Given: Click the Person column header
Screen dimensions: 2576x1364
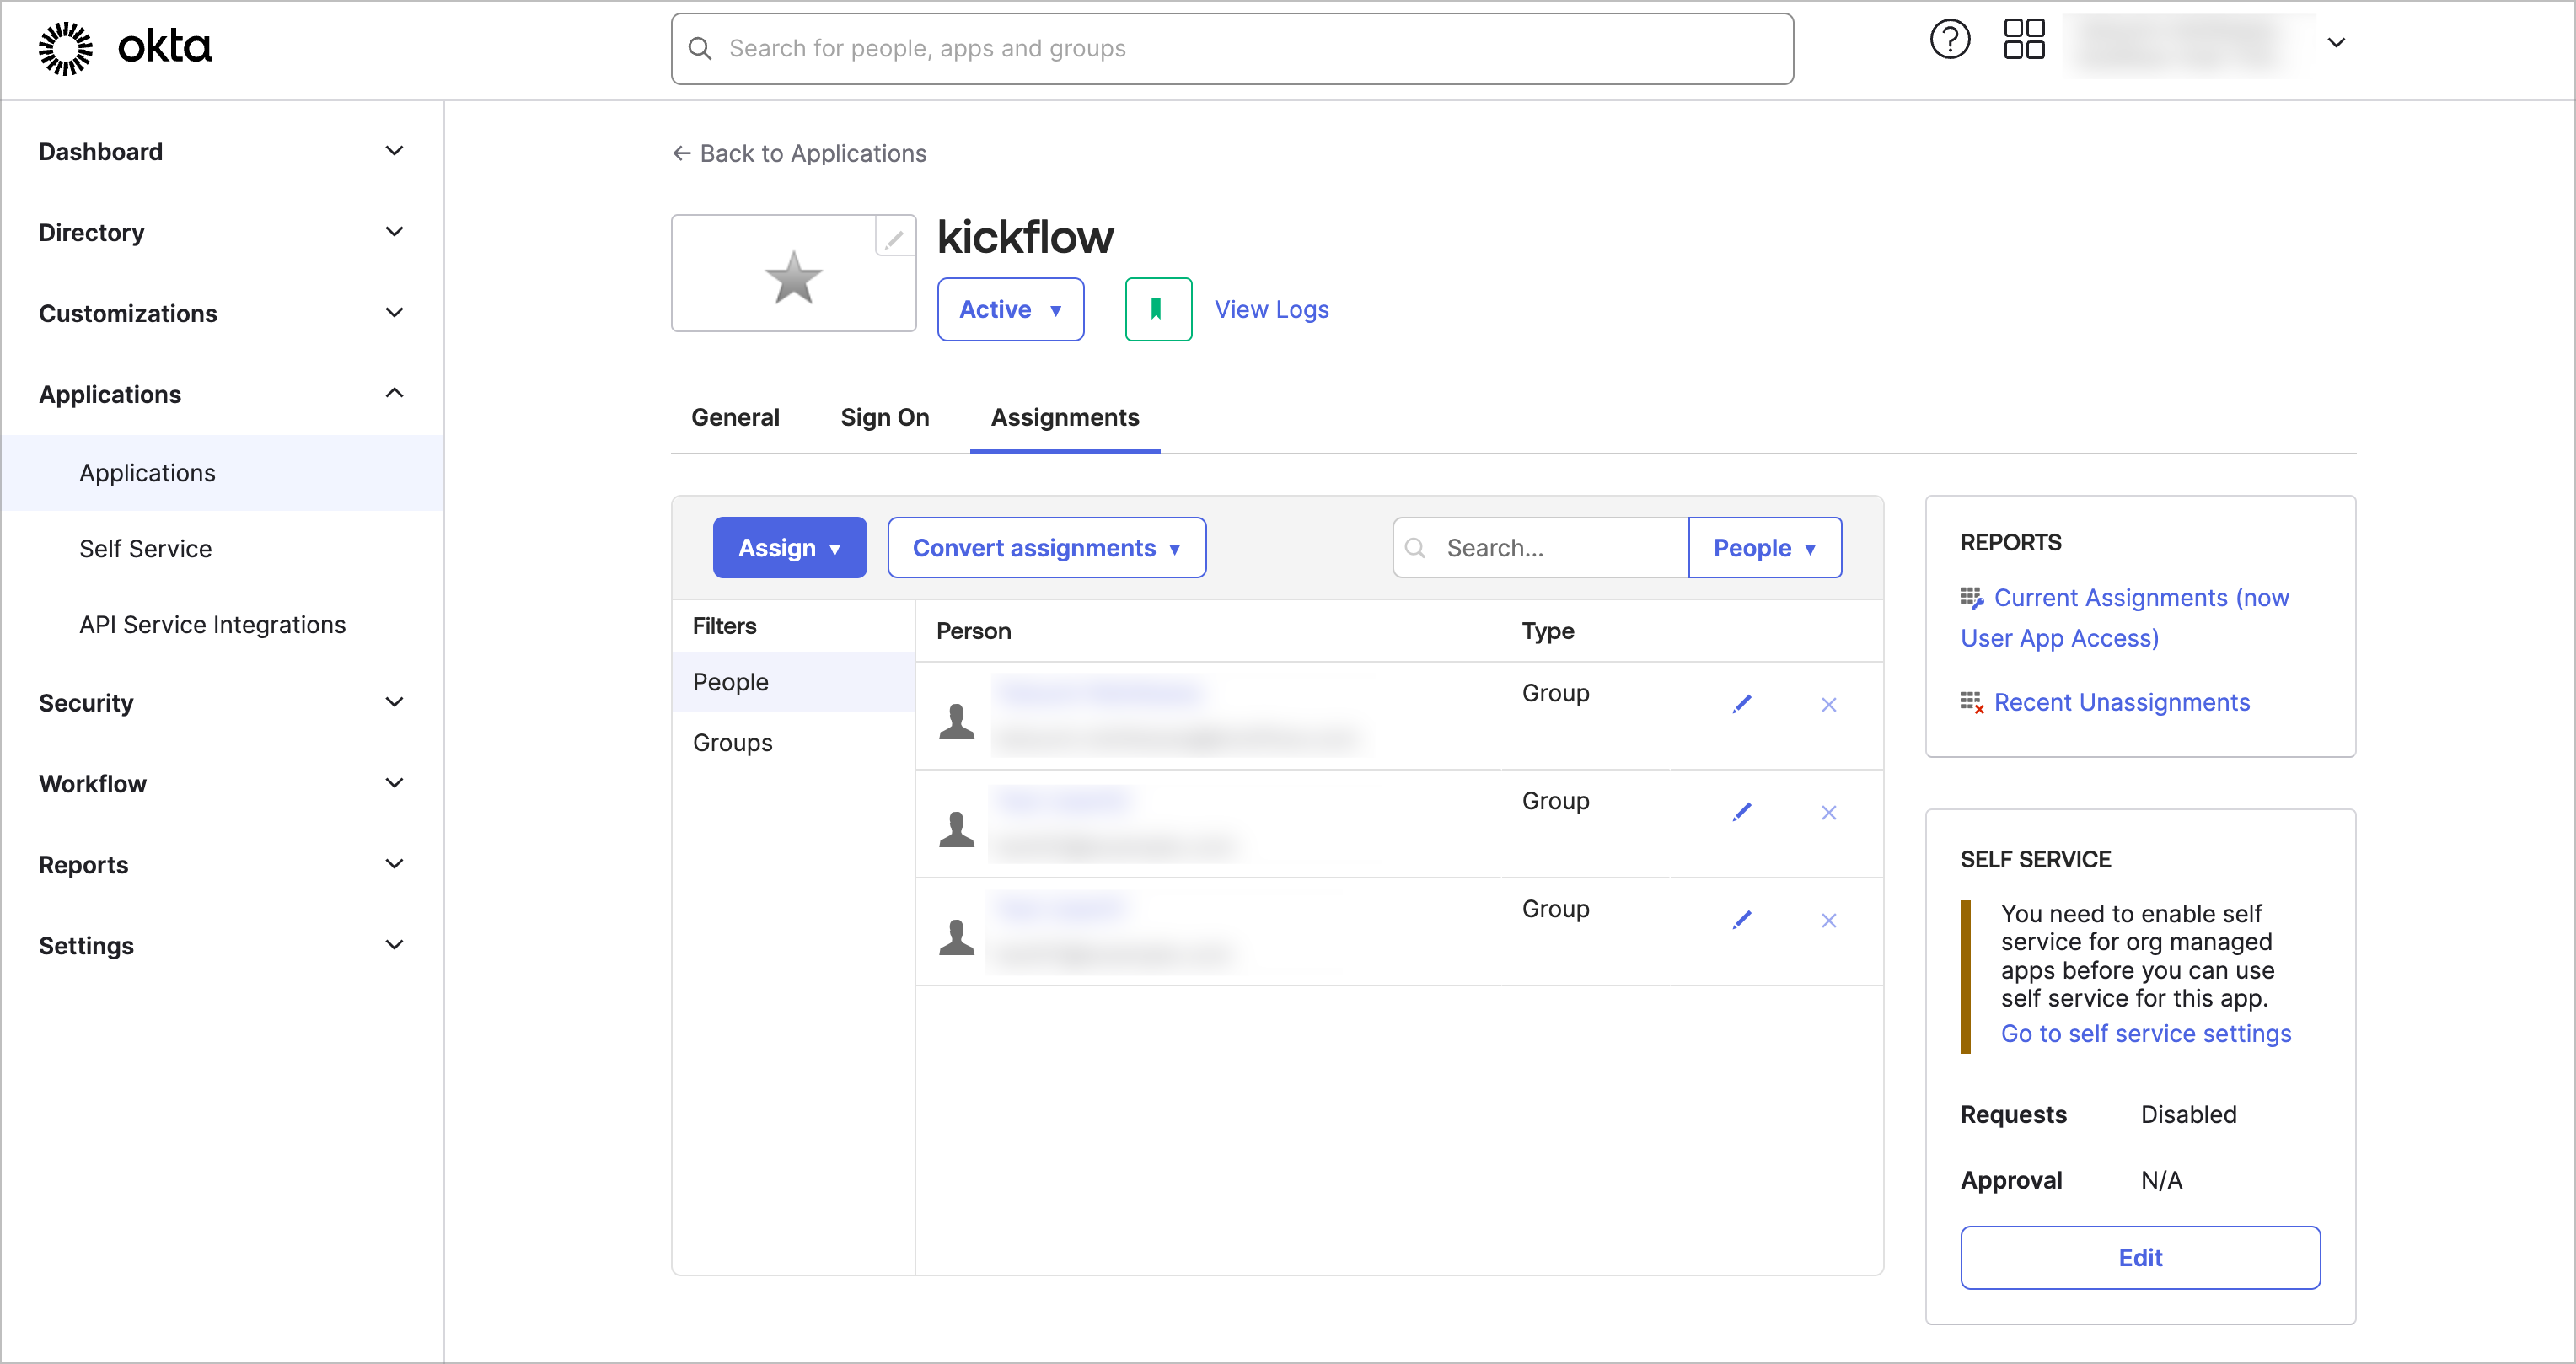Looking at the screenshot, I should (973, 631).
